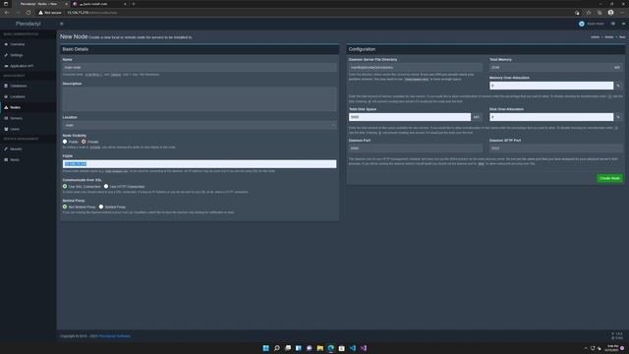Click the Memory Over-Allocation field
The image size is (629, 354).
(x=551, y=86)
